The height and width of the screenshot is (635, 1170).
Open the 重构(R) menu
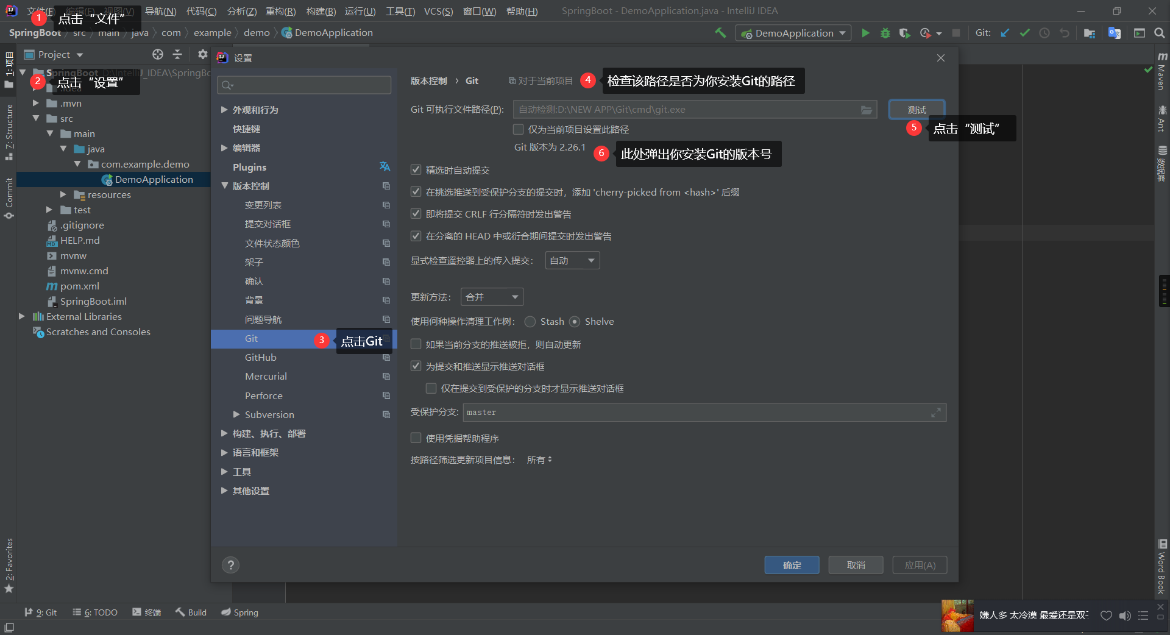coord(280,11)
